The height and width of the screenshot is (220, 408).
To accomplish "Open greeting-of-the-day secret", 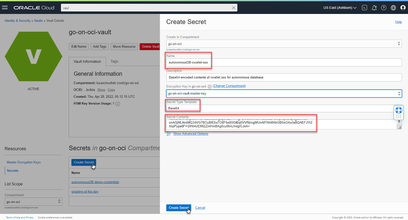I will pyautogui.click(x=85, y=192).
